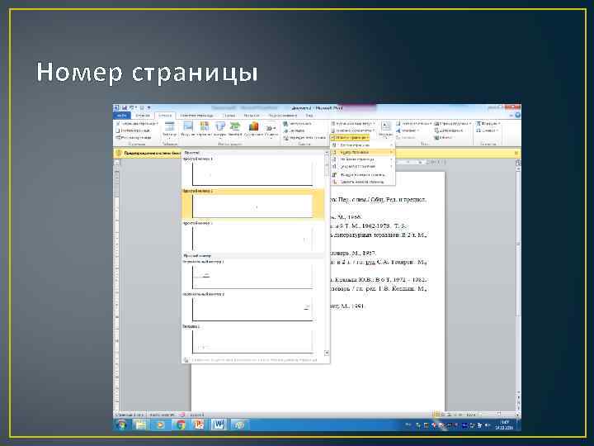This screenshot has height=446, width=594.
Task: Click the File Explorer taskbar icon
Action: (x=140, y=425)
